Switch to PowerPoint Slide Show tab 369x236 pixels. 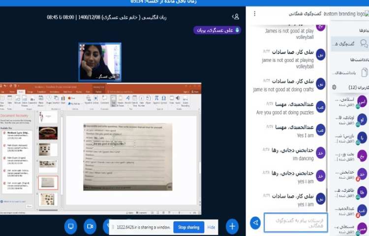pyautogui.click(x=67, y=92)
